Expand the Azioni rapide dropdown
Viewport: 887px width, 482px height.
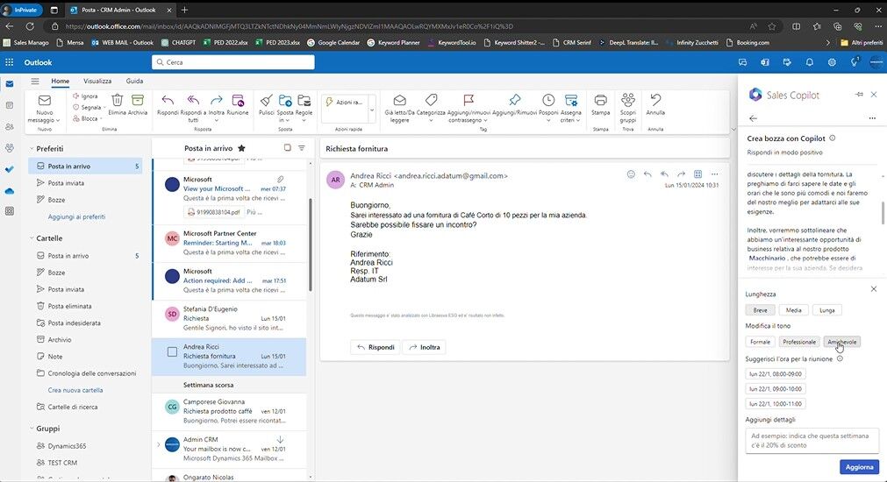pyautogui.click(x=372, y=110)
